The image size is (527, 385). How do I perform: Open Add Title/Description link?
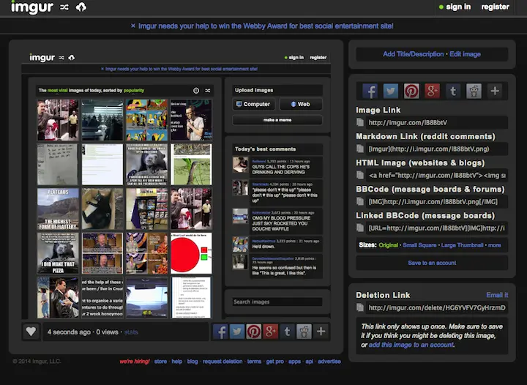413,54
